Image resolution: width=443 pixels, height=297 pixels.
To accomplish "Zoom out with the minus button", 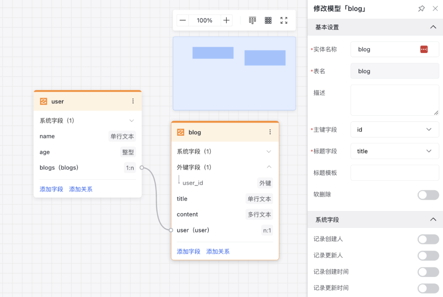I will coord(183,21).
